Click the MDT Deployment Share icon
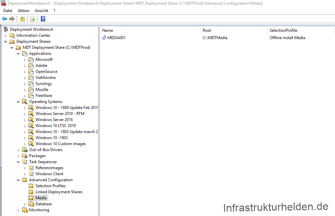 [x=18, y=47]
